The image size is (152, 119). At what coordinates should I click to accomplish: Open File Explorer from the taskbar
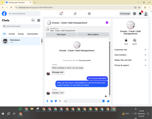coord(32,109)
